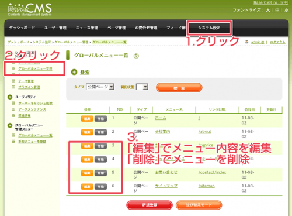Set font size to 大

(x=268, y=10)
